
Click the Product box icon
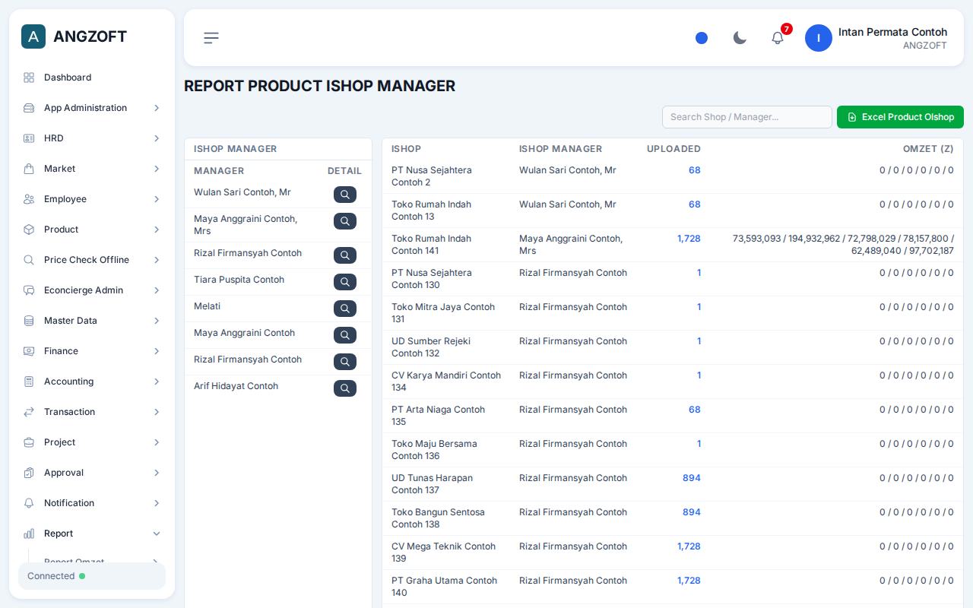(29, 230)
